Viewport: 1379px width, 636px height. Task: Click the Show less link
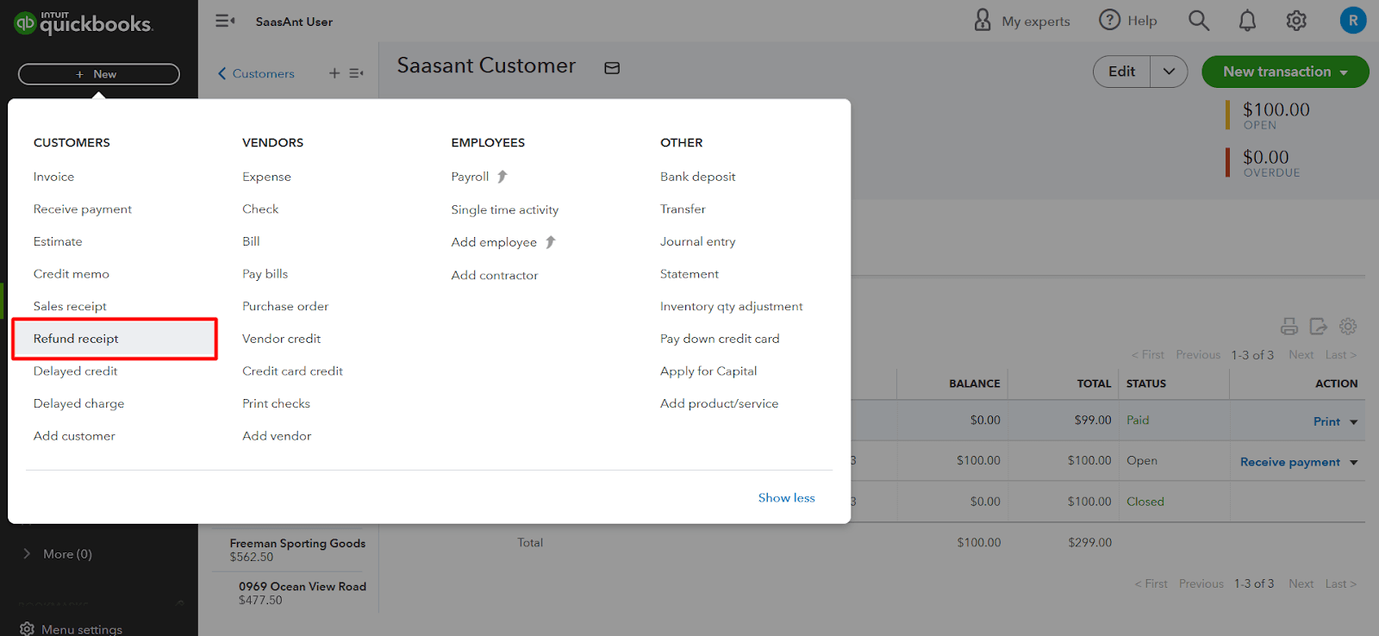click(x=786, y=498)
